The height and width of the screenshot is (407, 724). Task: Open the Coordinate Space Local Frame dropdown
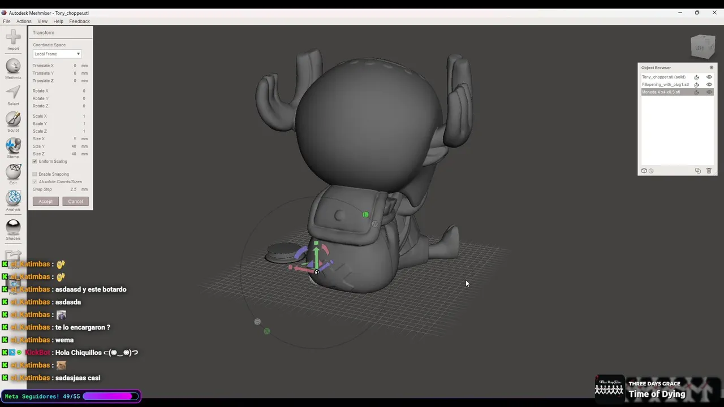pos(57,54)
